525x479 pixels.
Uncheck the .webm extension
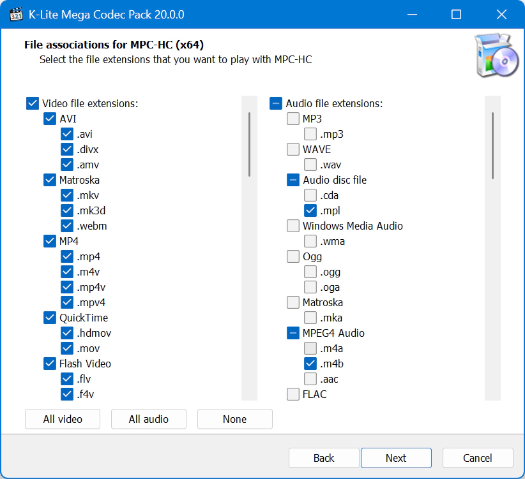pyautogui.click(x=67, y=226)
